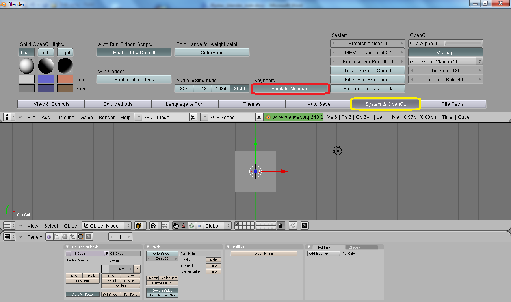Switch to the Object panels icon
Screen dimensions: 511x302
pyautogui.click(x=73, y=237)
